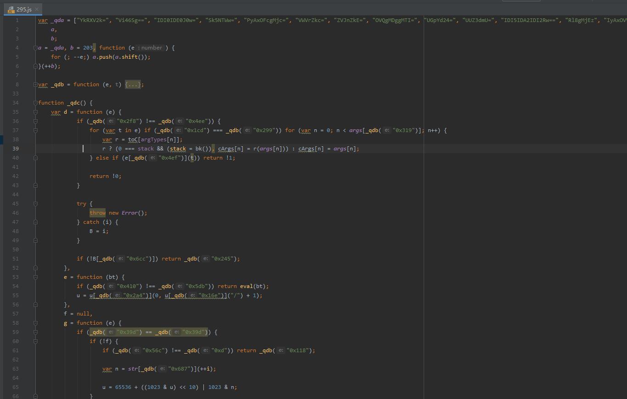Click 'eval(bt)' on line 54
This screenshot has height=399, width=627.
pos(252,286)
